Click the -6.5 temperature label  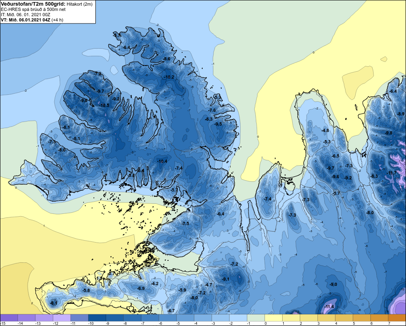336,156
